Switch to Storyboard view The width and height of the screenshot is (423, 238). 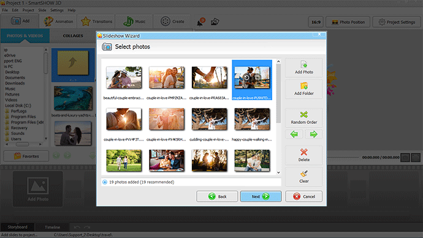pos(17,227)
